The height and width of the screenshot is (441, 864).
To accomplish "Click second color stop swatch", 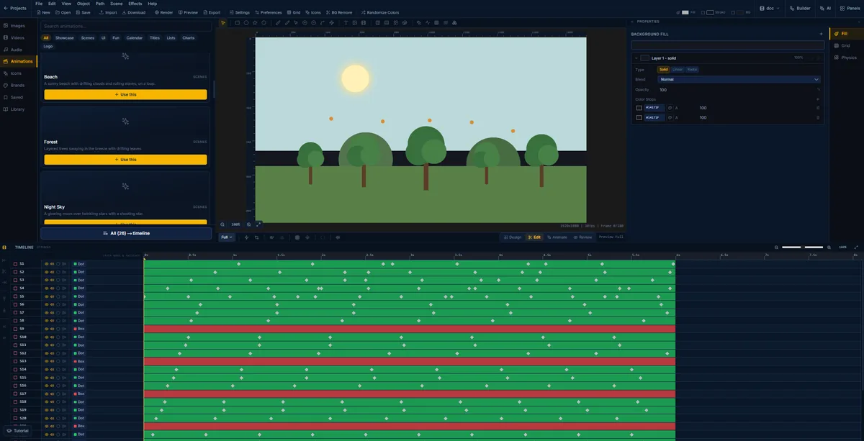I will 639,117.
